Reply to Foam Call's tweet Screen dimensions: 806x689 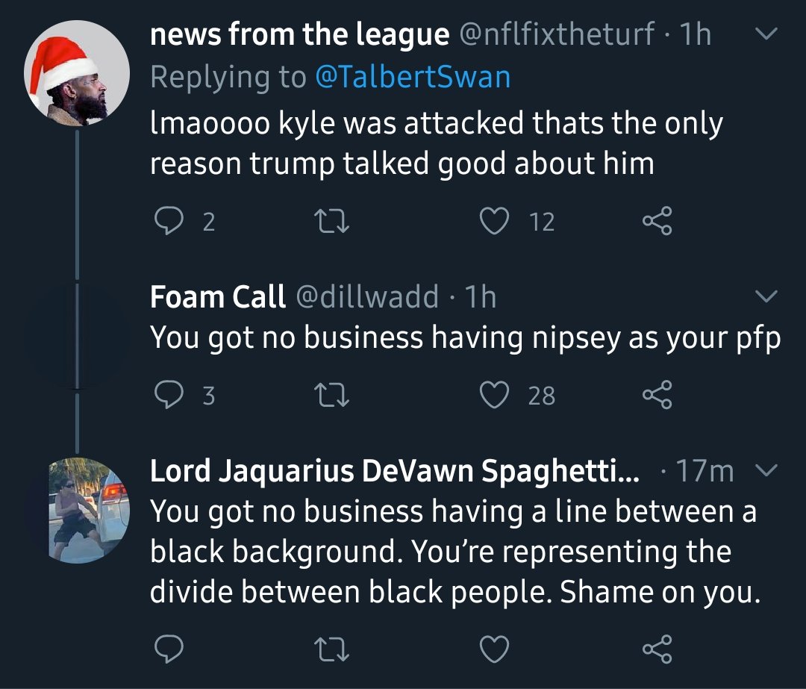pos(169,395)
